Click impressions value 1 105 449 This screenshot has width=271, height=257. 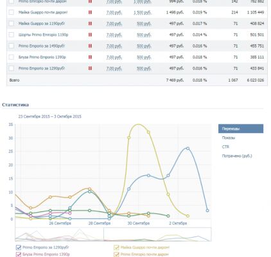[256, 12]
